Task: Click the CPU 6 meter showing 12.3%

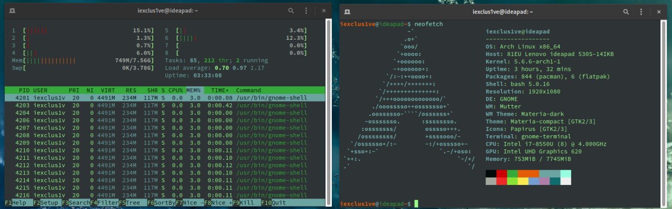Action: (x=236, y=38)
